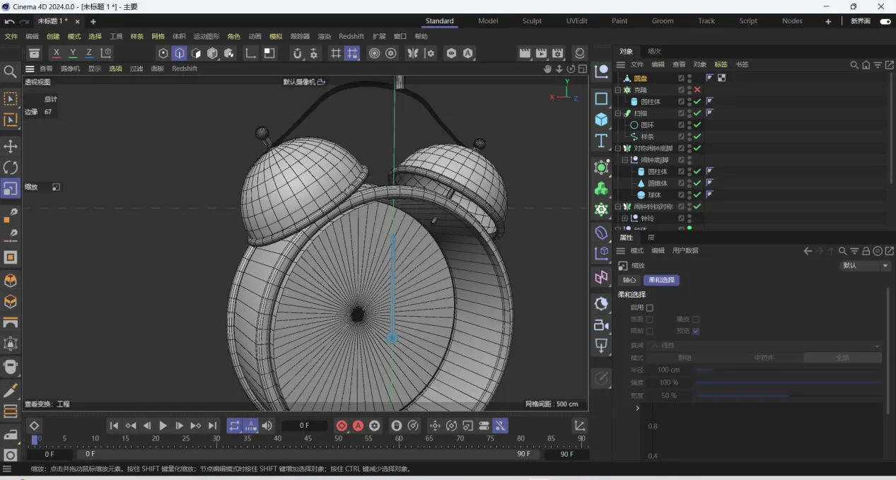Screen dimensions: 896x480
Task: Switch to the Sculpt layout tab
Action: (x=532, y=21)
